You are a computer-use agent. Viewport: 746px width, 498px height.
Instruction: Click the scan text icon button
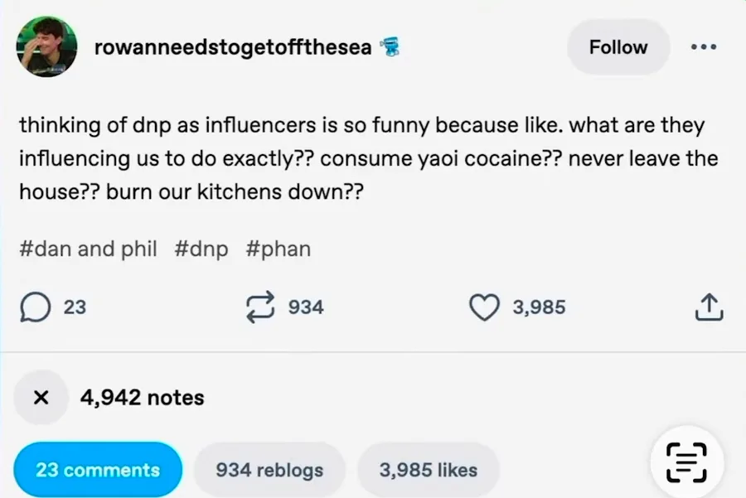(685, 462)
